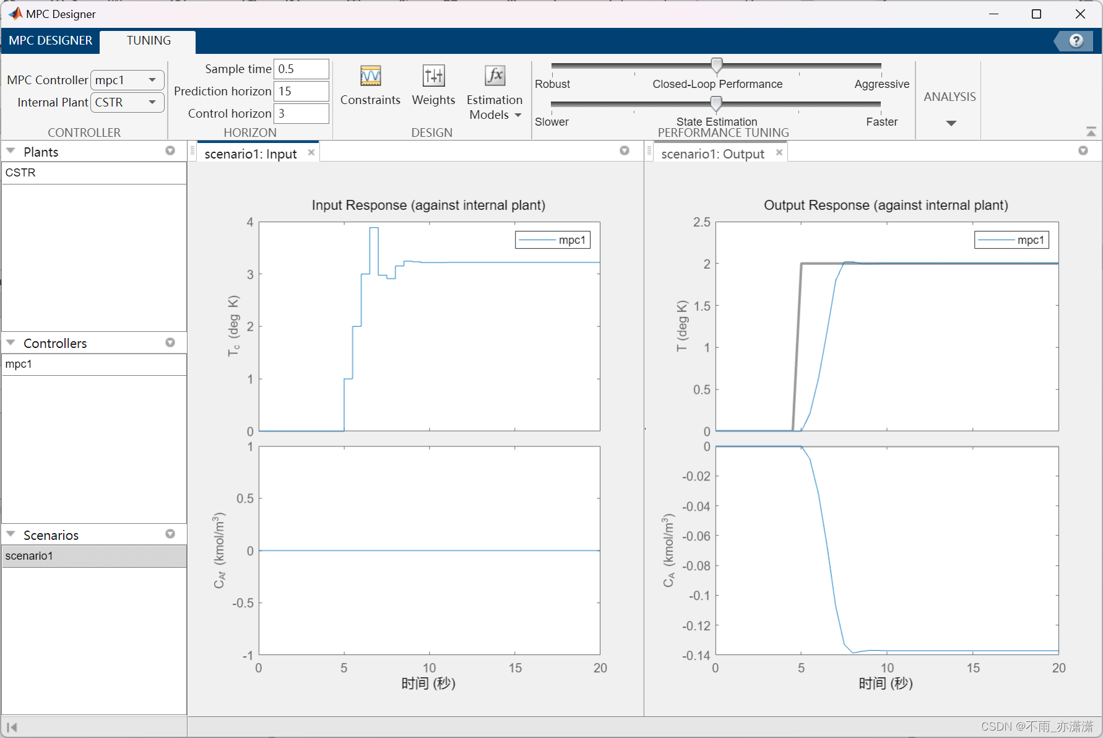Collapse the Controllers panel triangle
The width and height of the screenshot is (1103, 738).
pos(11,342)
